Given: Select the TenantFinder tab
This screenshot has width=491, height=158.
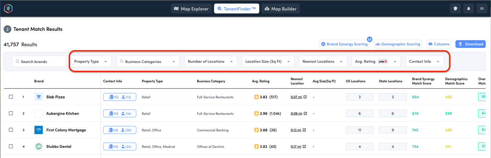Looking at the screenshot, I should [236, 9].
